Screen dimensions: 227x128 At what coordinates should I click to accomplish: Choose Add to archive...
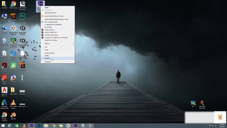click(58, 30)
